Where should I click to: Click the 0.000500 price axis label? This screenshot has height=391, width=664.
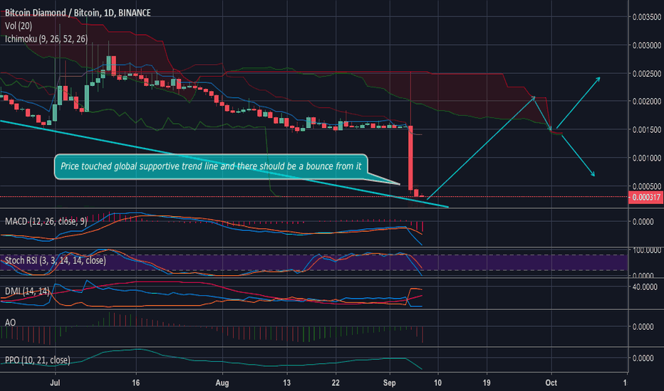(647, 186)
